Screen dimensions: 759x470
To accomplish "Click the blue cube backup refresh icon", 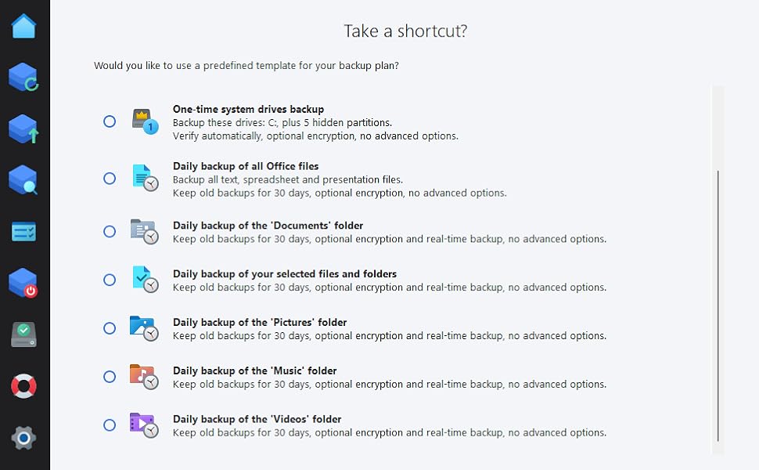I will pos(23,77).
